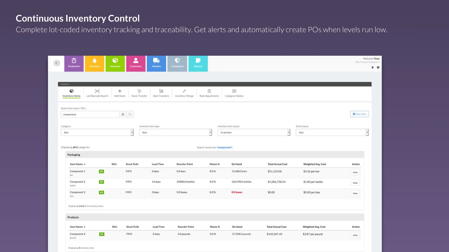Click the Component 1 item name
Viewport: 449px width, 252px height.
tap(77, 171)
